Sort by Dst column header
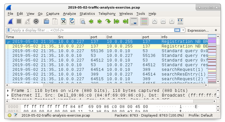Image resolution: width=225 pixels, height=122 pixels. 124,37
